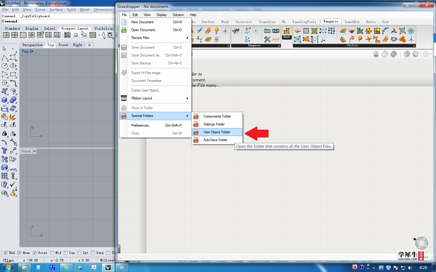Click Rhino's four-viewport layout icon
Image resolution: width=436 pixels, height=272 pixels.
[15, 35]
